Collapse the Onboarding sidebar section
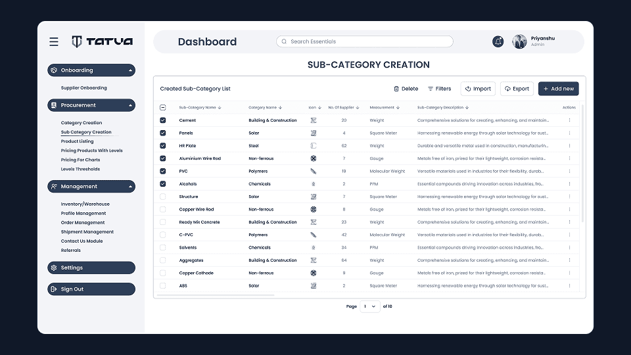 pyautogui.click(x=131, y=70)
